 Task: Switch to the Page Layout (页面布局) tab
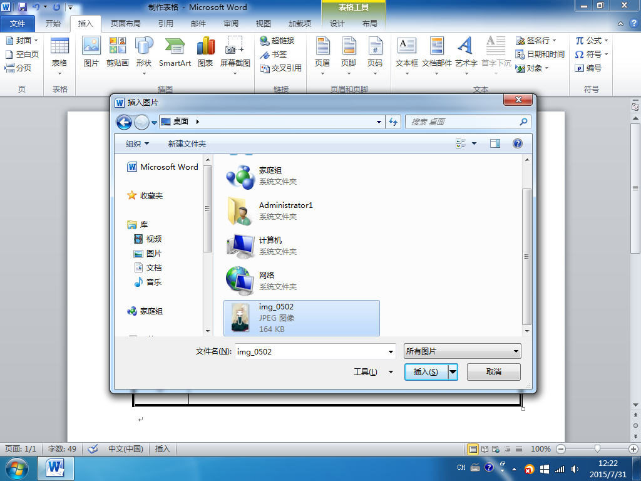coord(125,24)
